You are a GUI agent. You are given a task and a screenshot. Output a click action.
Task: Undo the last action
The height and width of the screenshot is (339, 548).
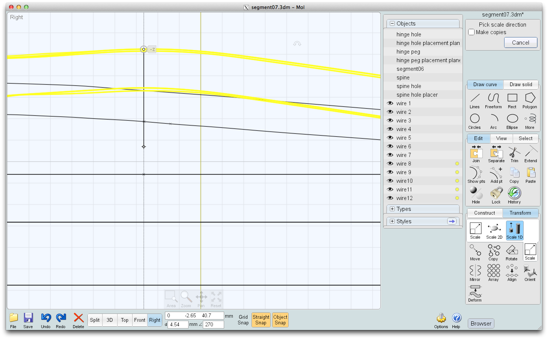pos(46,321)
